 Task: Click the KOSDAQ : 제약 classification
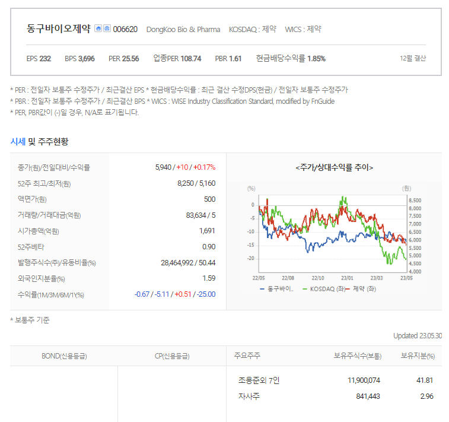(253, 29)
